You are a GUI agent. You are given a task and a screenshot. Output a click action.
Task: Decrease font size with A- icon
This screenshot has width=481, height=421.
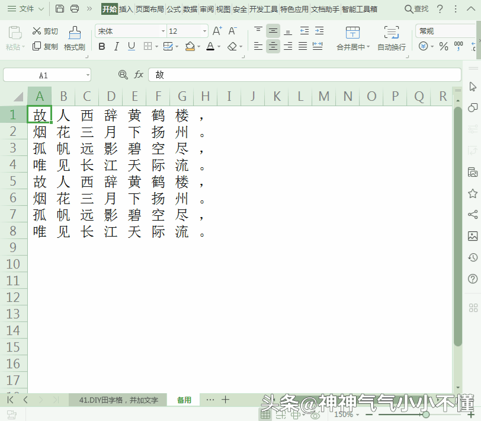click(x=233, y=31)
